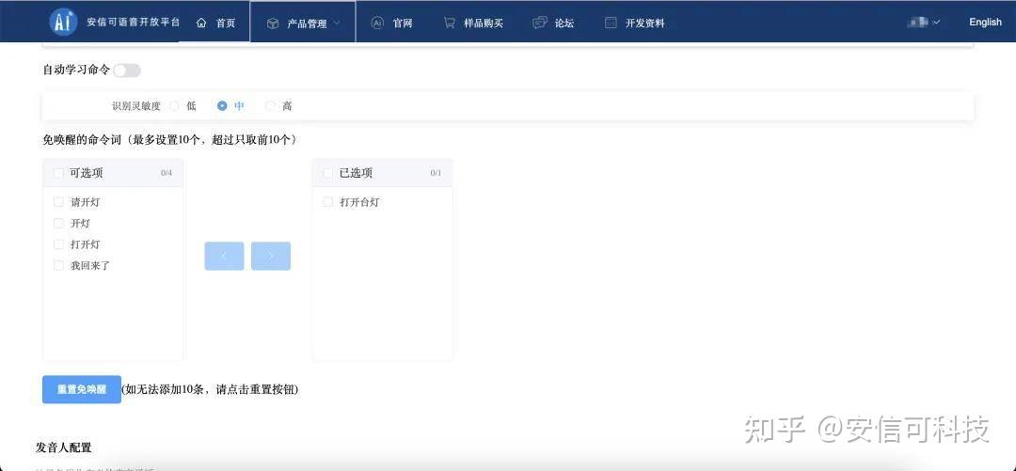Viewport: 1016px width, 471px height.
Task: Select 低 recognition sensitivity
Action: pos(174,105)
